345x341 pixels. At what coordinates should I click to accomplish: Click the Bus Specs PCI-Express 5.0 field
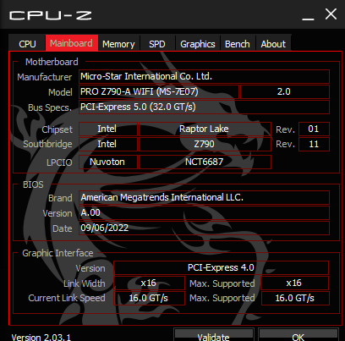click(204, 107)
